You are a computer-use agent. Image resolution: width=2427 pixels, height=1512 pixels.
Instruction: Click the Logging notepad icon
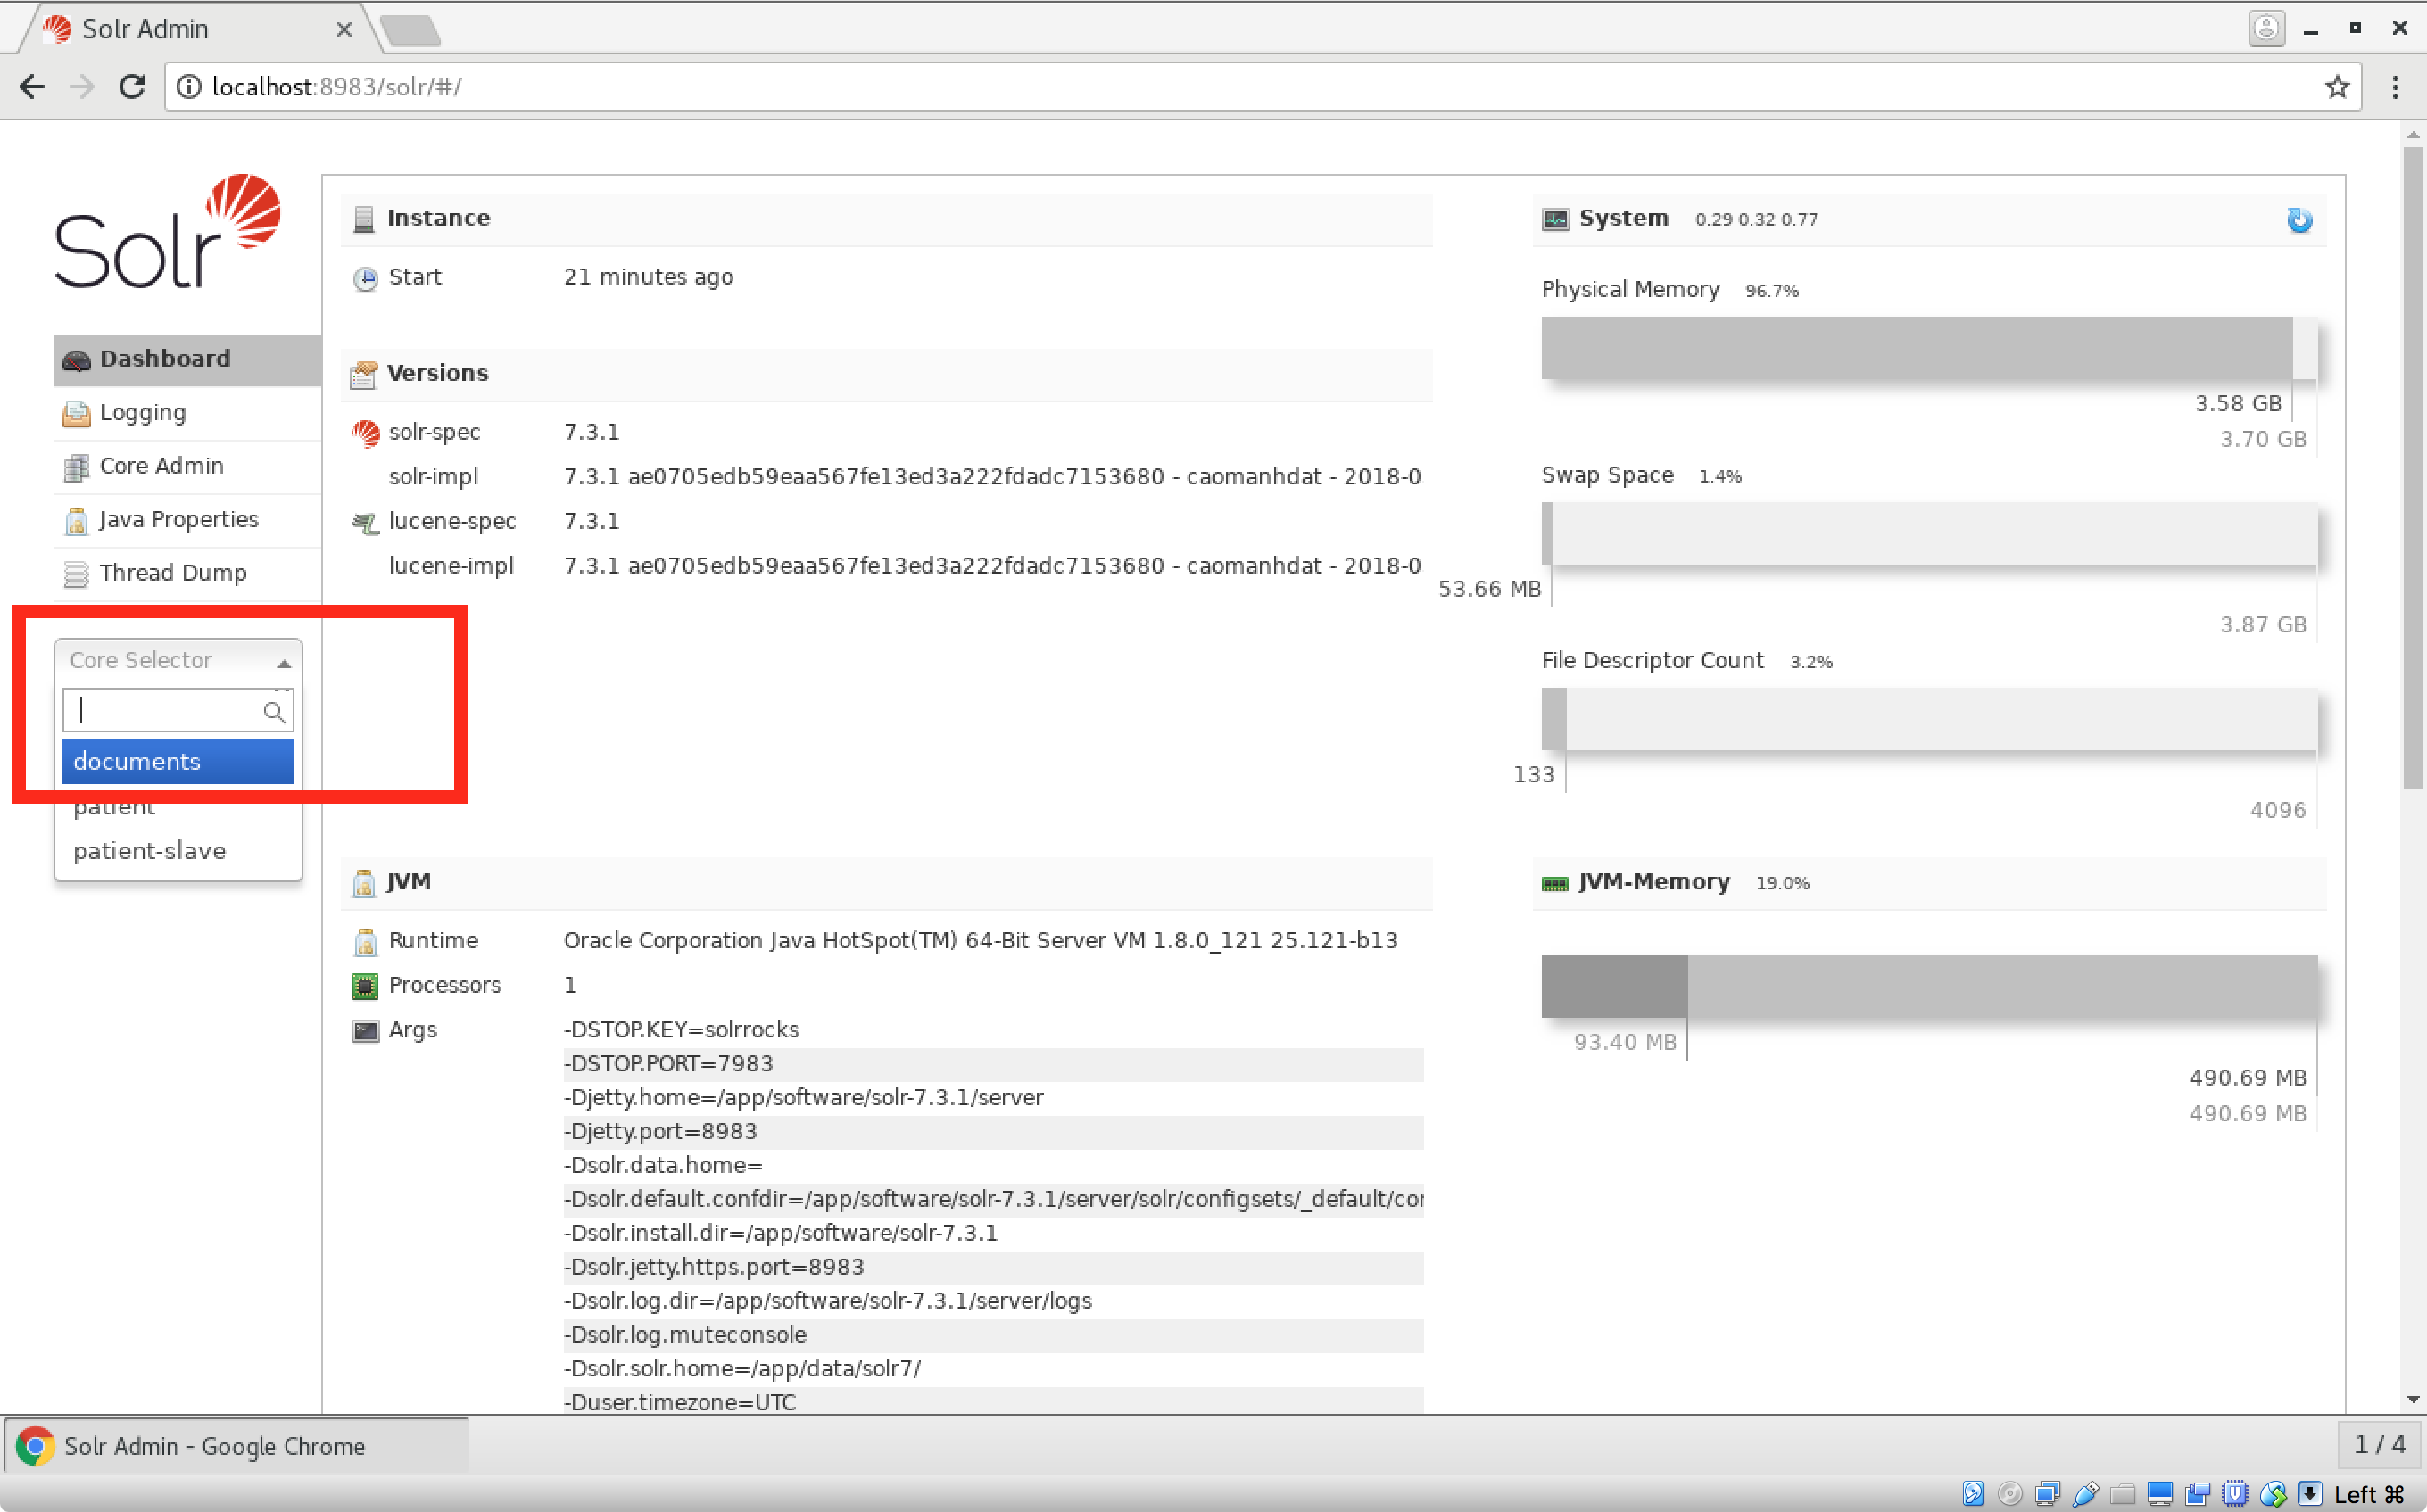(76, 413)
